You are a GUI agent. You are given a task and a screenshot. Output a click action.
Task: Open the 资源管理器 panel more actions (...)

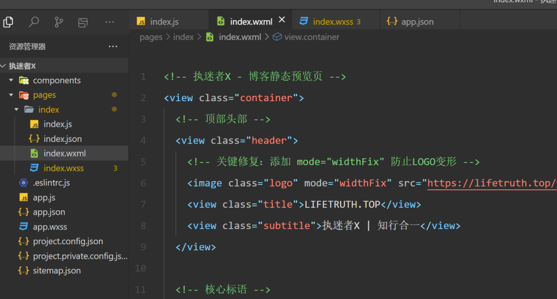pyautogui.click(x=113, y=47)
